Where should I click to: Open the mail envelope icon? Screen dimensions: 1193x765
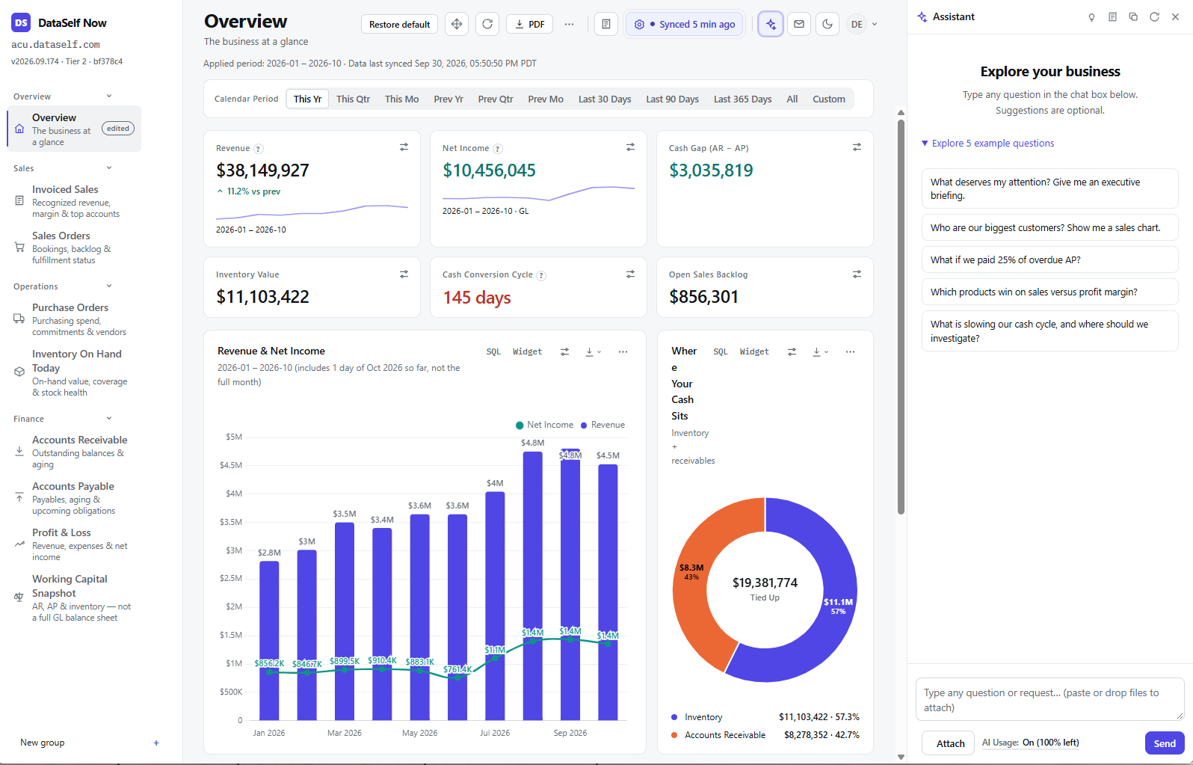pos(799,24)
